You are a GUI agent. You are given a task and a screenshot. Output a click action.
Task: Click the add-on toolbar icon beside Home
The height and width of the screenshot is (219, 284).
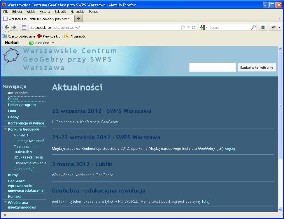[x=274, y=27]
